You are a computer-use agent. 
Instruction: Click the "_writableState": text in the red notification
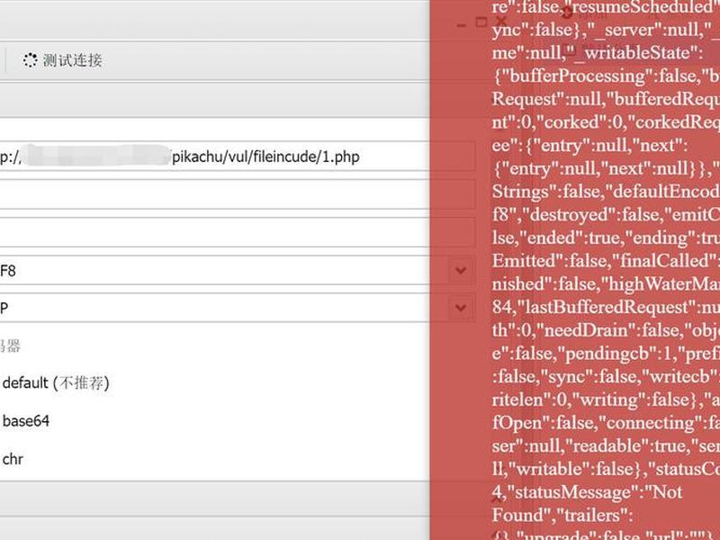point(634,53)
